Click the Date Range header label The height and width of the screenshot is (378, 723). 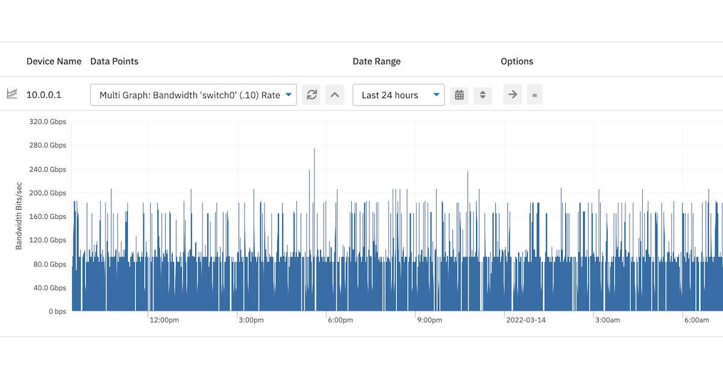(377, 61)
